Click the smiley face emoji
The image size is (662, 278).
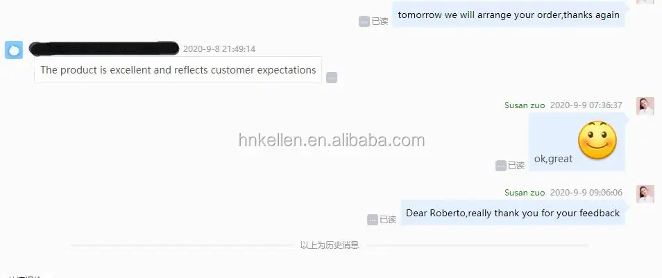pos(597,140)
